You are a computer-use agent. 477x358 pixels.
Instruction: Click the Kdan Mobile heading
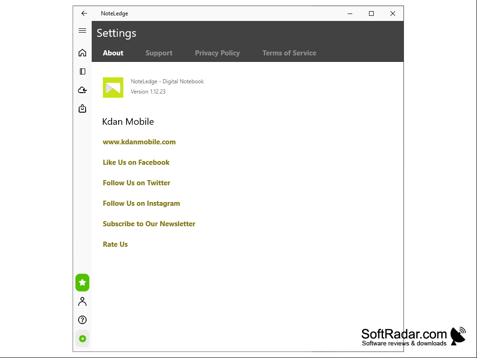pos(128,122)
